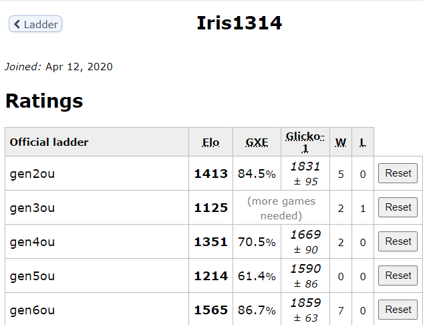
Task: Click the W wins column header
Action: [x=341, y=142]
